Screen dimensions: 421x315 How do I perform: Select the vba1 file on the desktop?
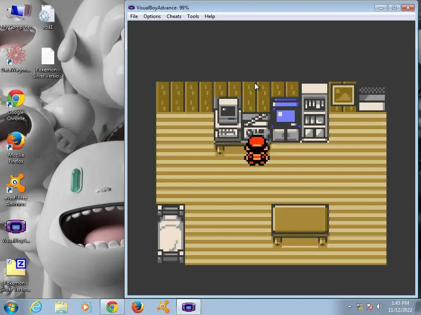point(48,16)
